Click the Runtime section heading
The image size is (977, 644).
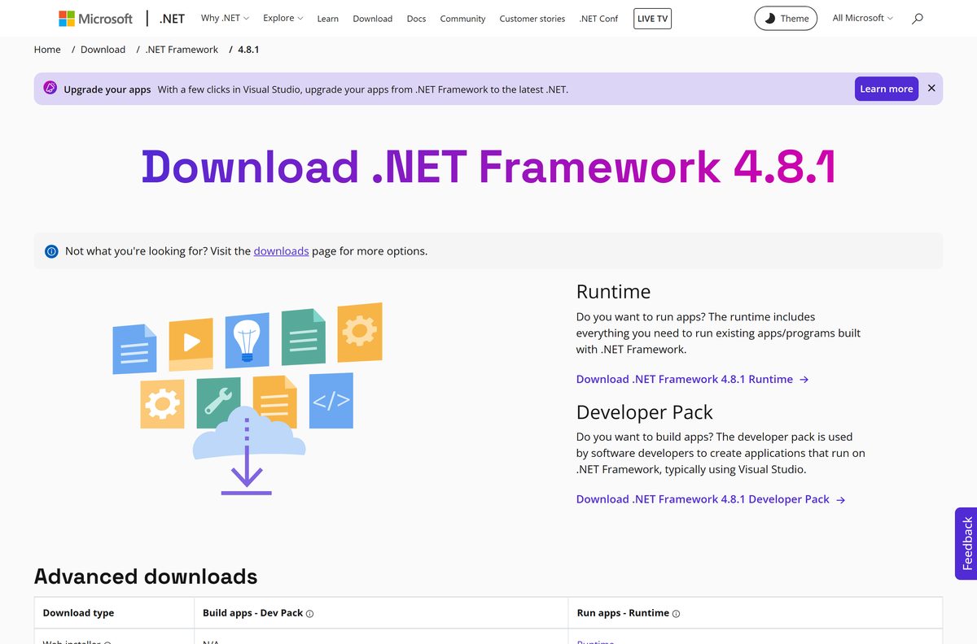pos(613,292)
